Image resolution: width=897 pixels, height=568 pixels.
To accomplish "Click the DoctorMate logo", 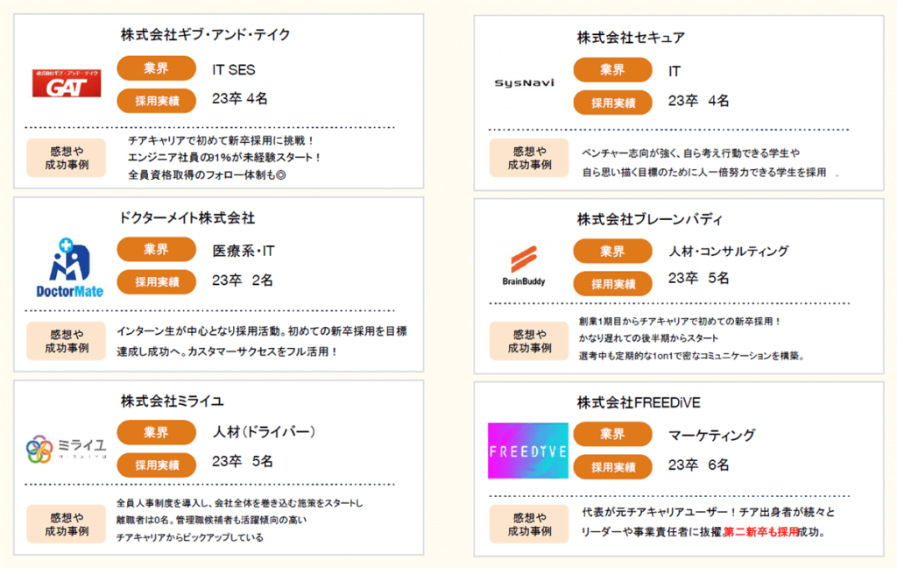I will (70, 267).
